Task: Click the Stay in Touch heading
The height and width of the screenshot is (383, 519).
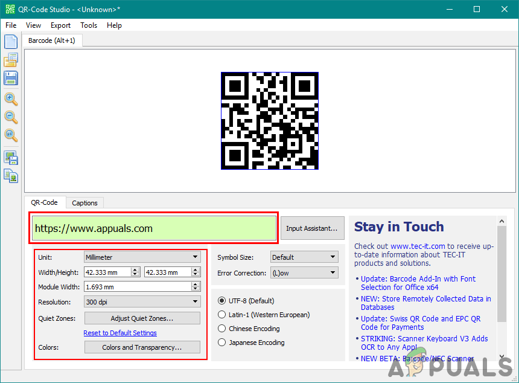Action: 399,227
